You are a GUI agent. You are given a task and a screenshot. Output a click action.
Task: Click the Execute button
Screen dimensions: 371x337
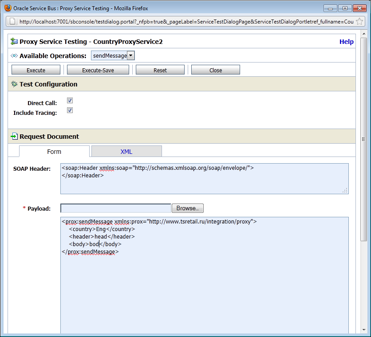tap(36, 70)
